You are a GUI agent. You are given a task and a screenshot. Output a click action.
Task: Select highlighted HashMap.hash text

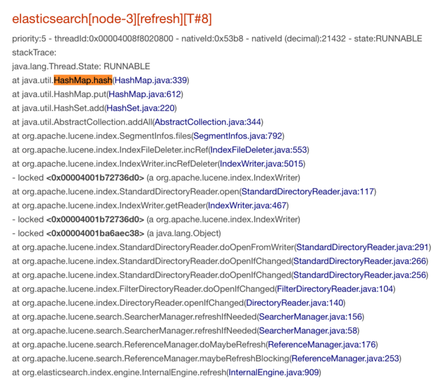pos(83,80)
